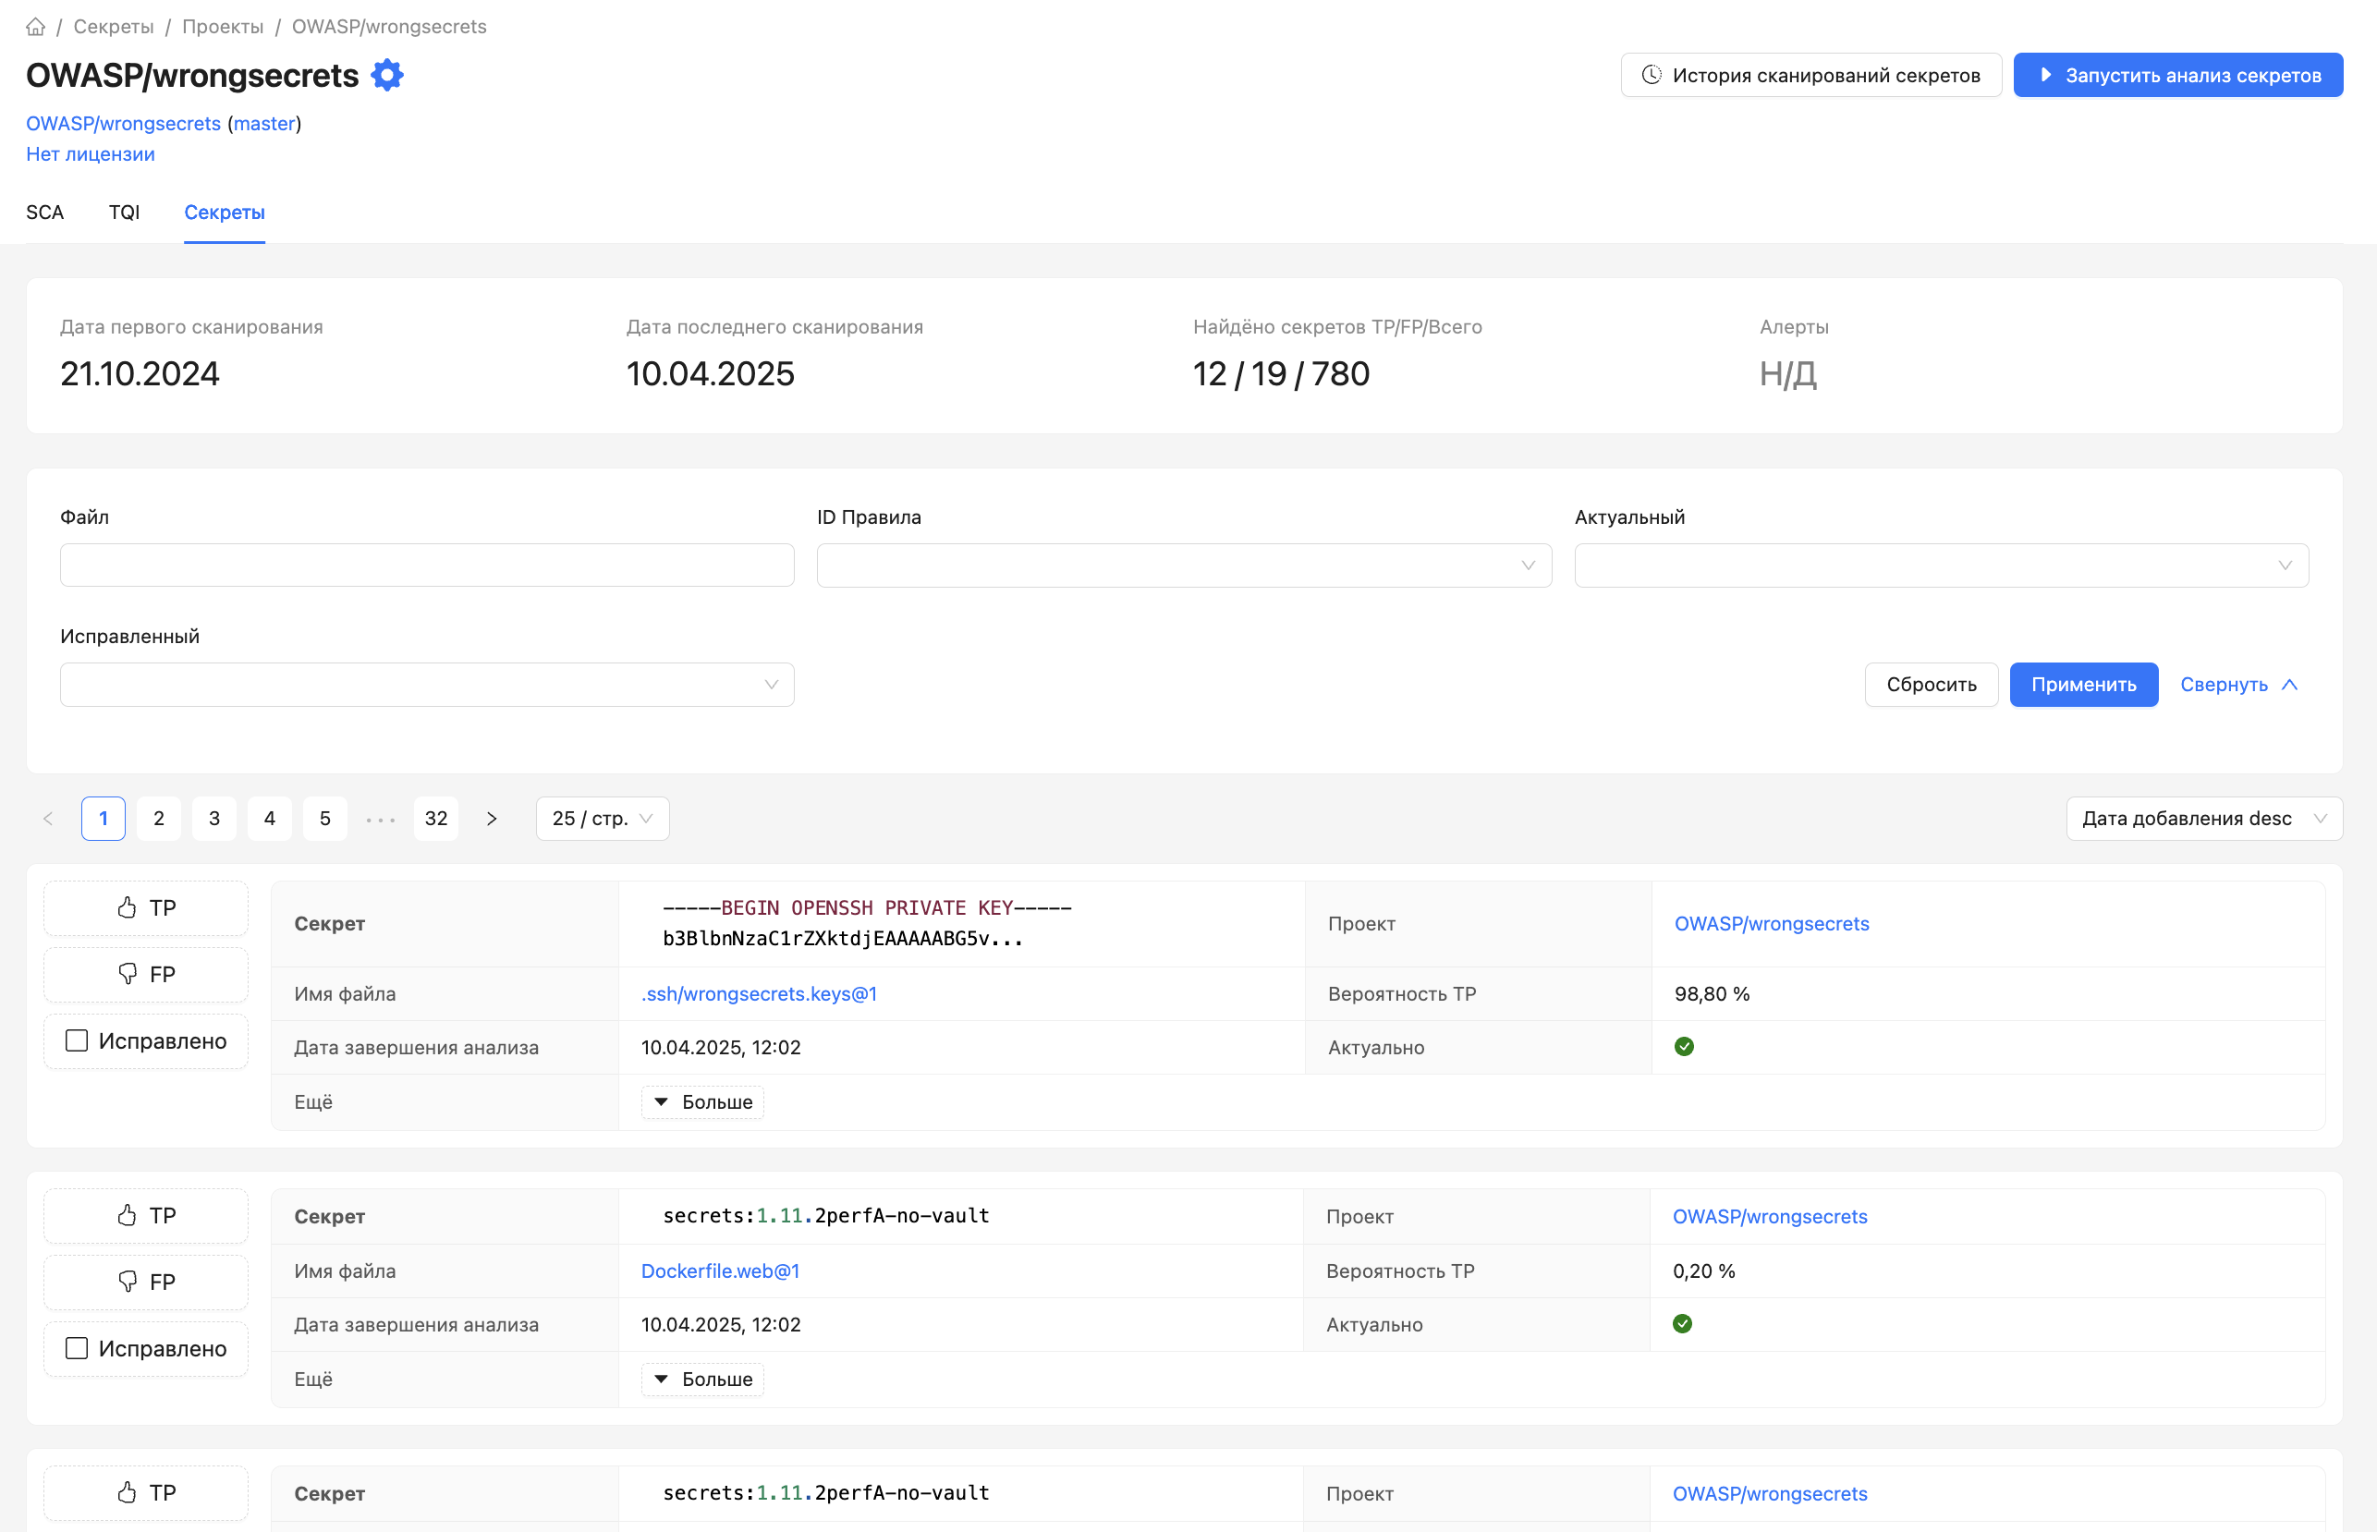This screenshot has height=1532, width=2377.
Task: Go to page 3 of results
Action: tap(213, 819)
